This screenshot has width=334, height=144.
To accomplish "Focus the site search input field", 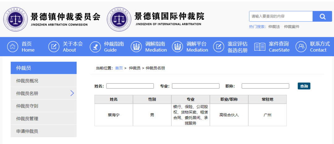I will pos(281,16).
